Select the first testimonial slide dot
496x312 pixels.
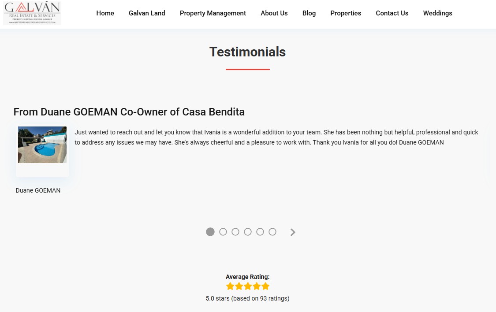click(x=210, y=232)
